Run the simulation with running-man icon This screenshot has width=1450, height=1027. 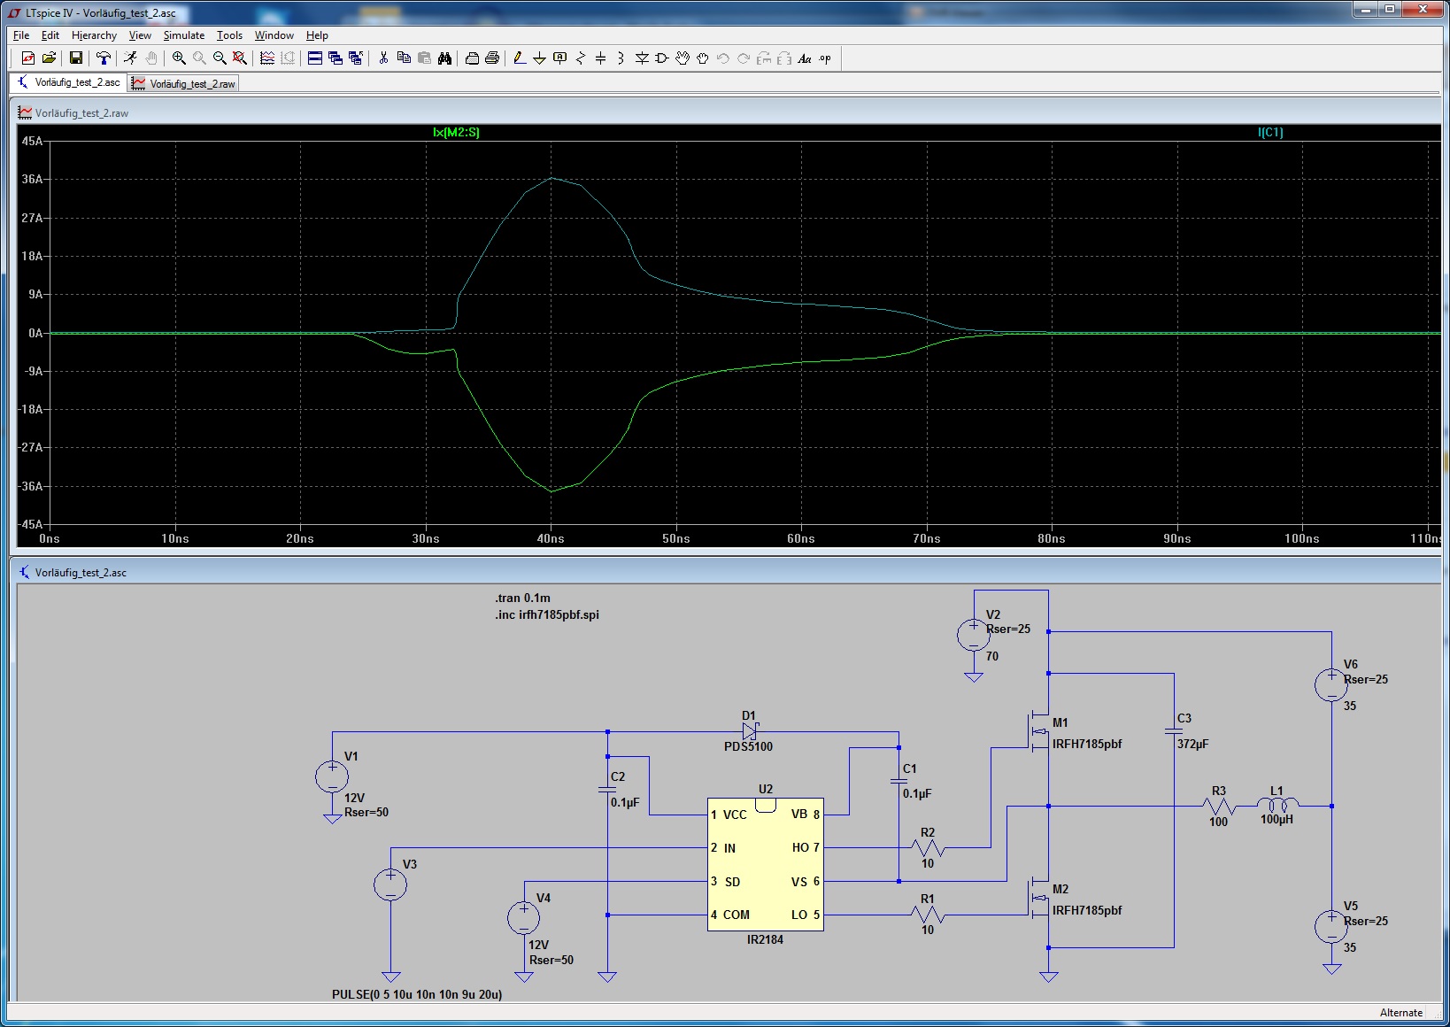pyautogui.click(x=131, y=58)
